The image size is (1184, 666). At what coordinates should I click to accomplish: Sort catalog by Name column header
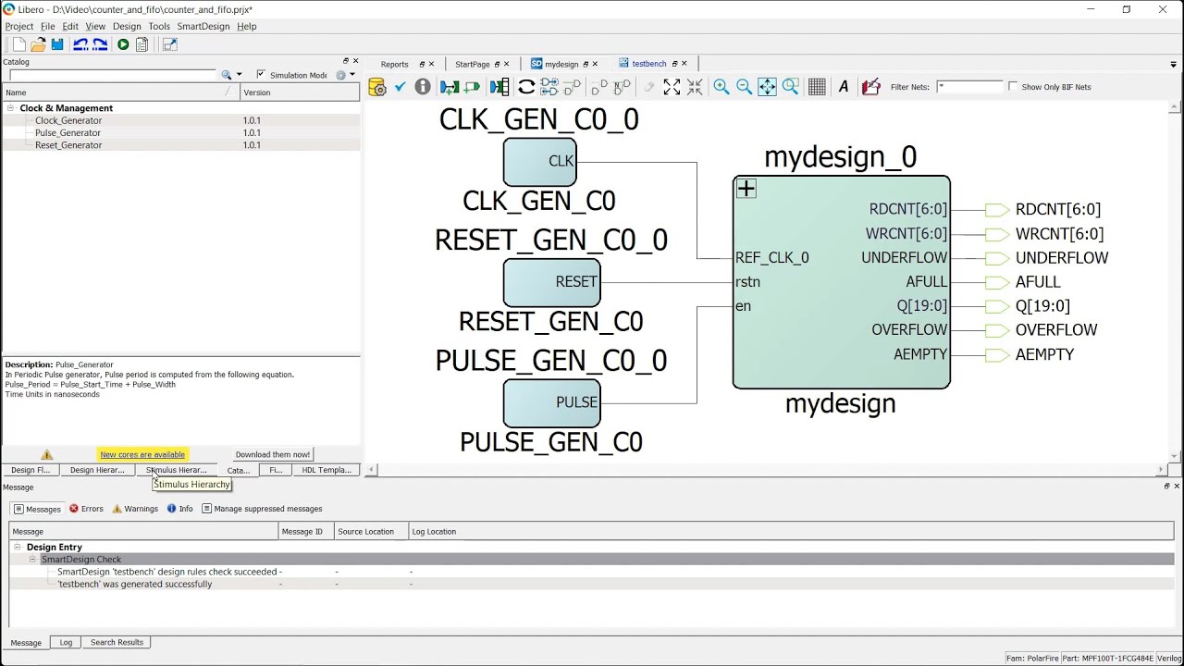point(121,92)
